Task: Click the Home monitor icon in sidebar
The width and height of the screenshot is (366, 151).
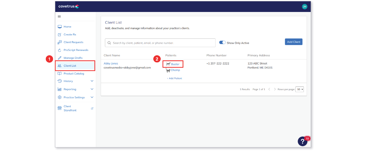Action: (60, 27)
